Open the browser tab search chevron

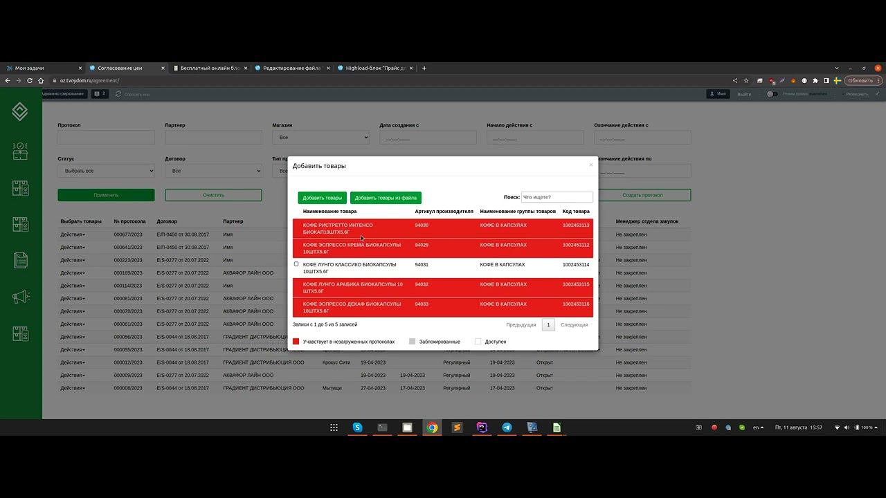point(838,68)
